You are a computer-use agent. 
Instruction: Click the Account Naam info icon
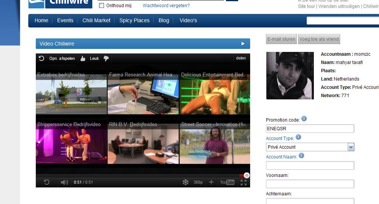click(301, 155)
